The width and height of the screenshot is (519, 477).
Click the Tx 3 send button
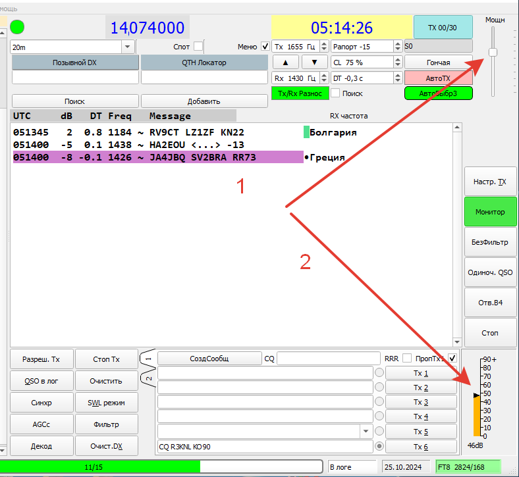tap(421, 402)
